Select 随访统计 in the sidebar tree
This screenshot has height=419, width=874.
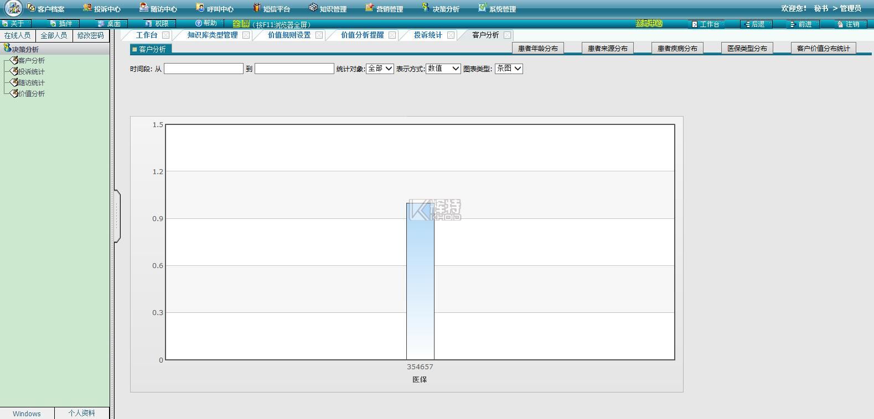click(x=31, y=83)
